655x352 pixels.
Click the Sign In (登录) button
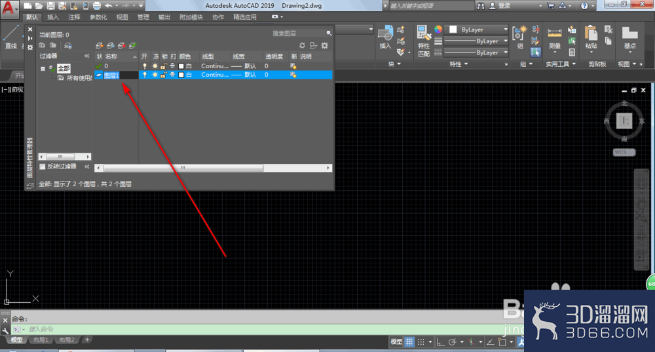pyautogui.click(x=500, y=5)
